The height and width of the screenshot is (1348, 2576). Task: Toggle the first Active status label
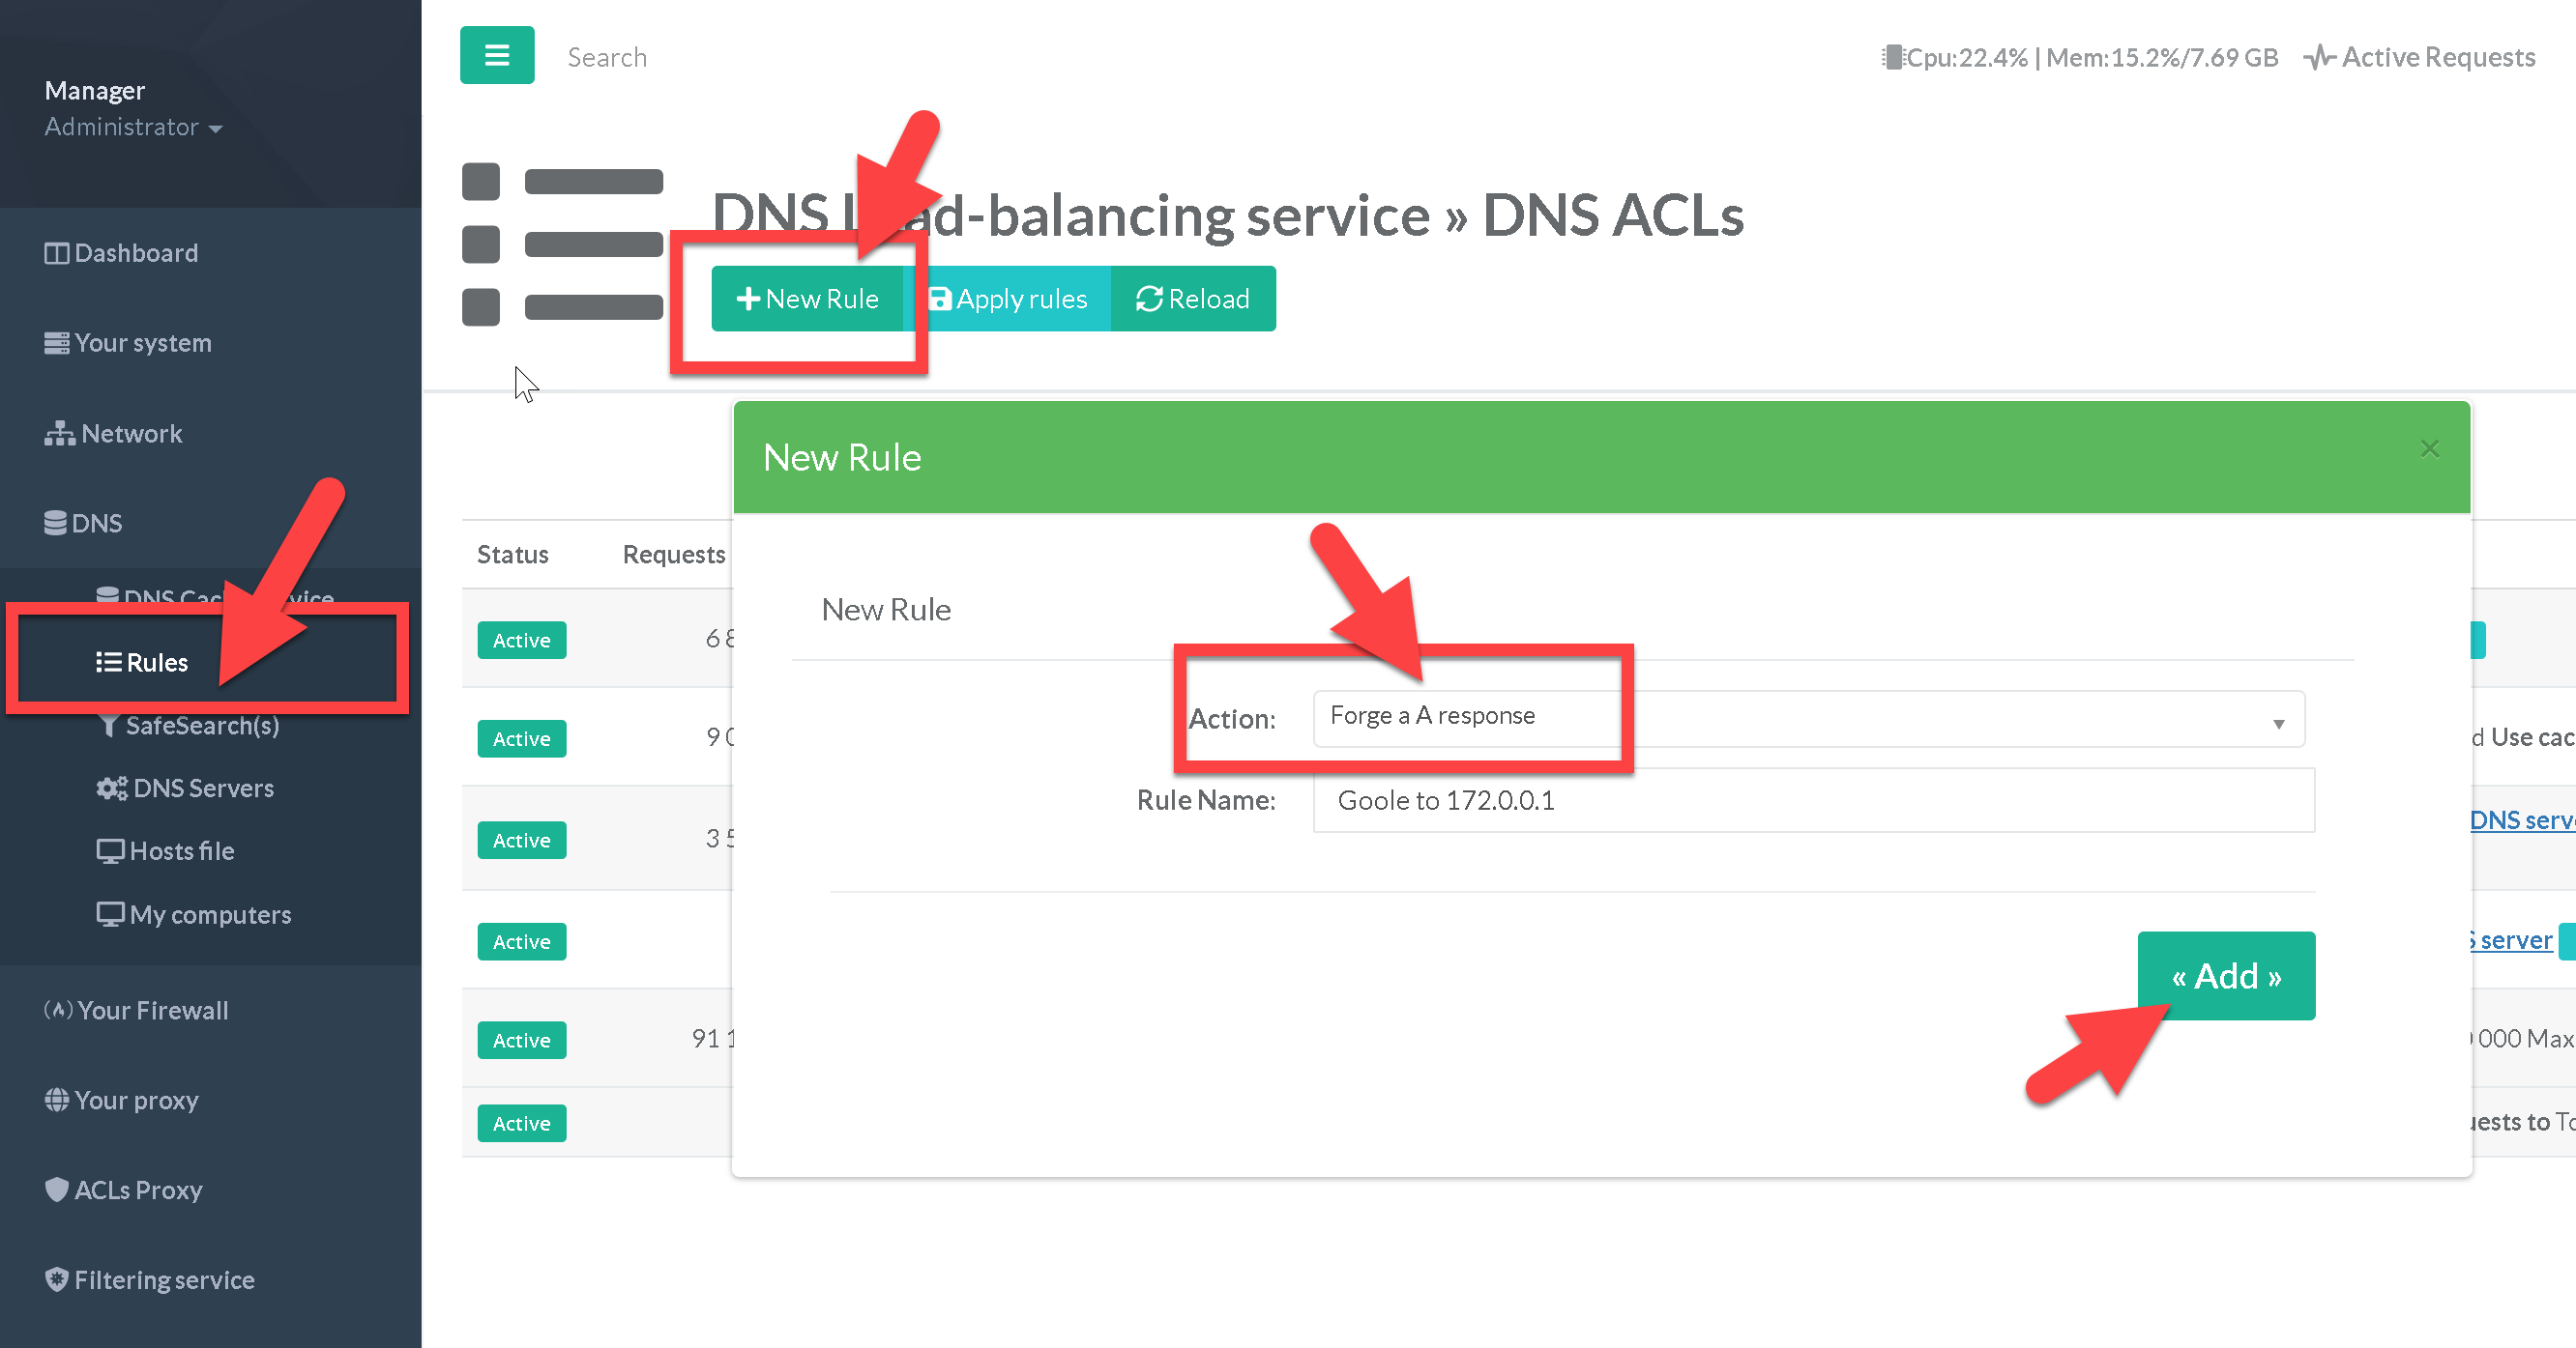521,640
